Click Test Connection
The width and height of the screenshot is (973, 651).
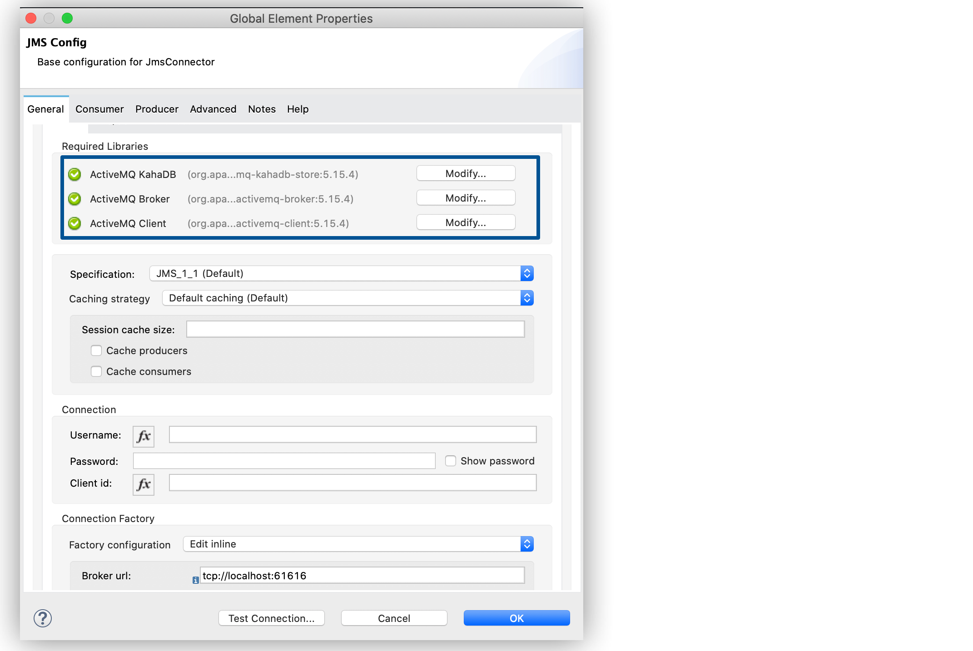click(271, 618)
